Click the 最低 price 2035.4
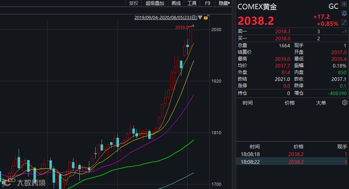This screenshot has height=189, width=349. (339, 59)
